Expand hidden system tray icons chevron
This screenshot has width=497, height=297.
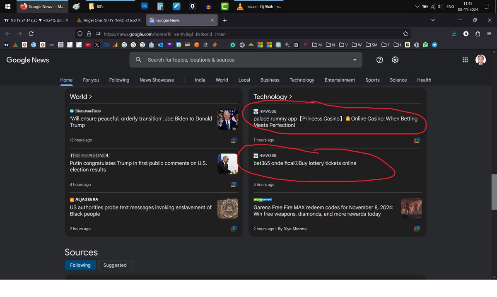click(417, 6)
